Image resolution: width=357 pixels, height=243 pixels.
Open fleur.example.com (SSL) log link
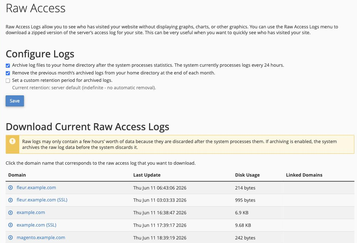click(x=42, y=200)
